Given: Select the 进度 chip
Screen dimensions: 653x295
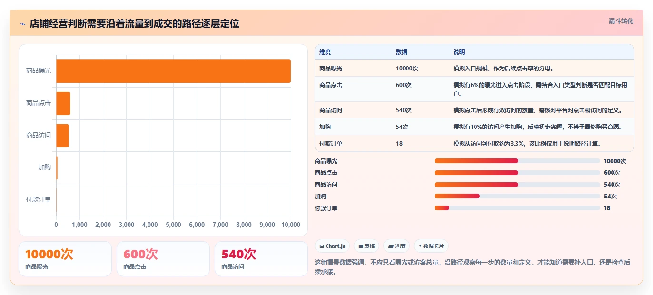Looking at the screenshot, I should pyautogui.click(x=396, y=246).
